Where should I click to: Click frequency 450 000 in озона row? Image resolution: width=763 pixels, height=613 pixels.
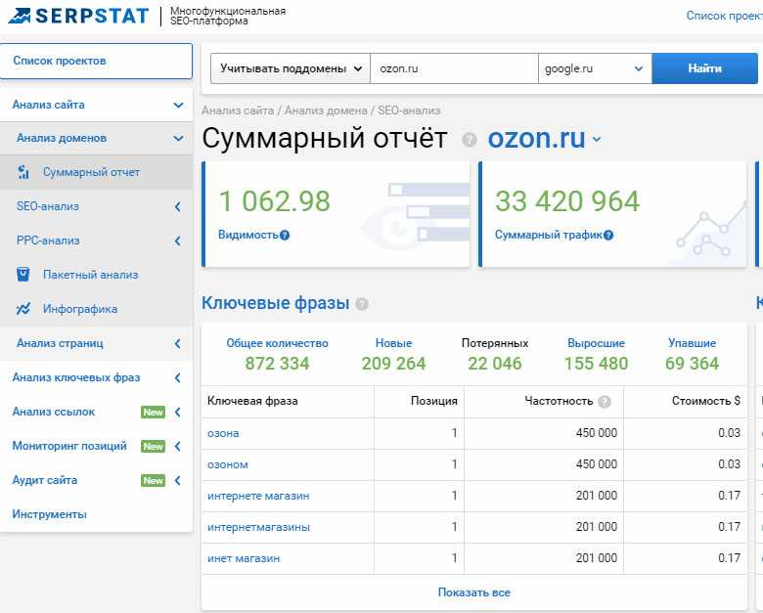(597, 433)
